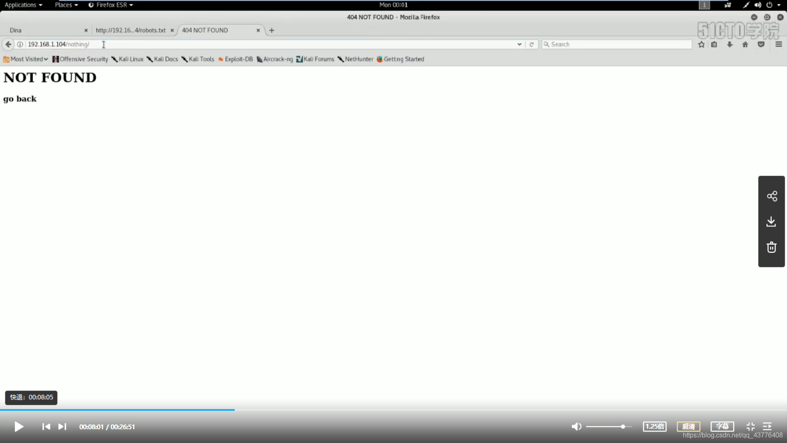The height and width of the screenshot is (443, 787).
Task: Open the Firefox ESR app menu
Action: (111, 5)
